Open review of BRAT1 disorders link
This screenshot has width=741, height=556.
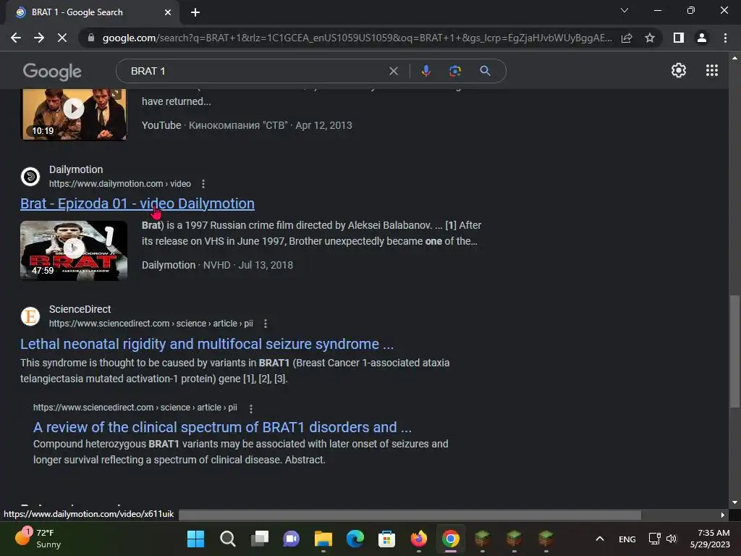[x=223, y=427]
